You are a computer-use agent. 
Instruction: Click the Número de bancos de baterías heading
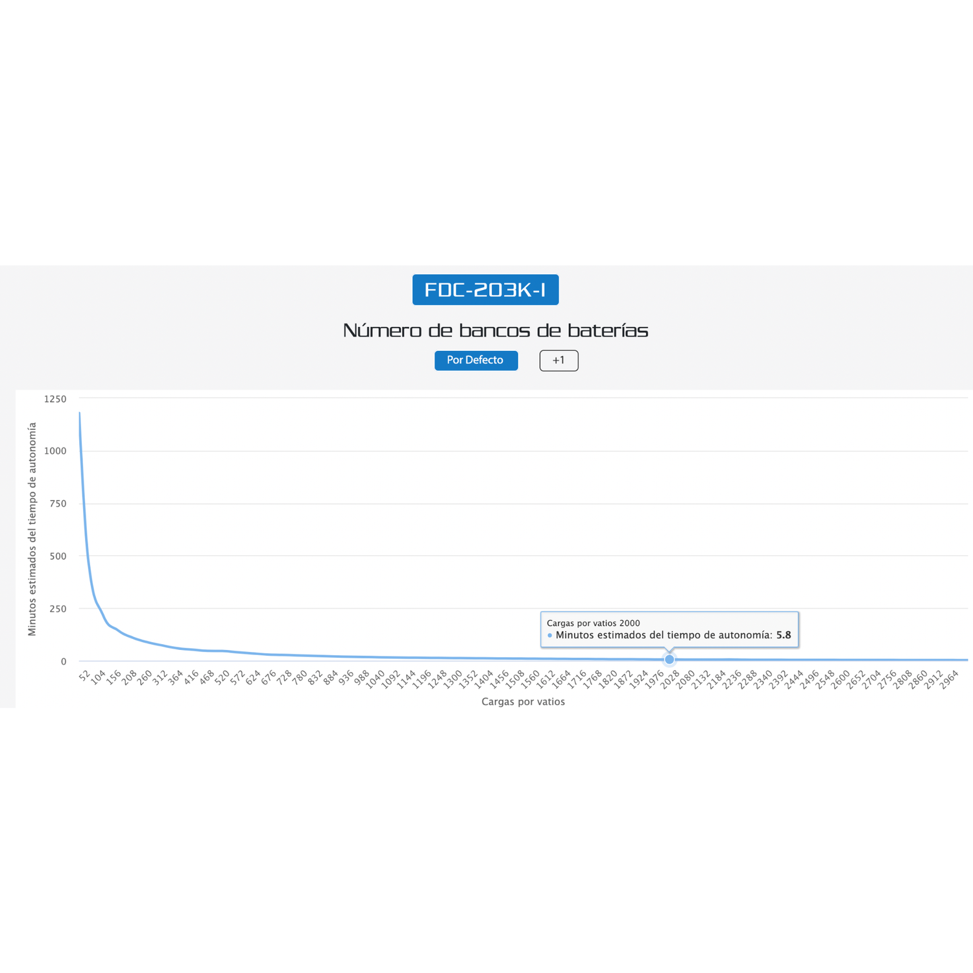(496, 331)
